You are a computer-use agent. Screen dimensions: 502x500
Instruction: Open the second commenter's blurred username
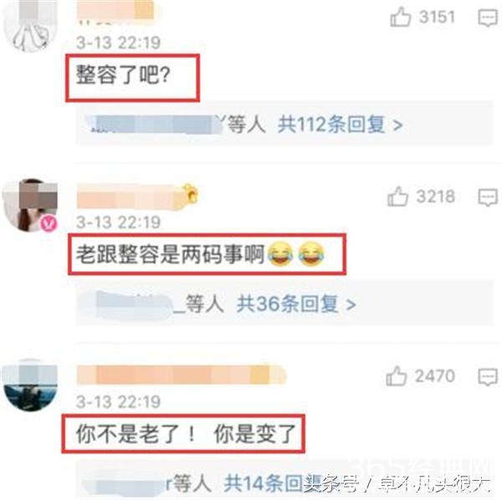pos(130,195)
